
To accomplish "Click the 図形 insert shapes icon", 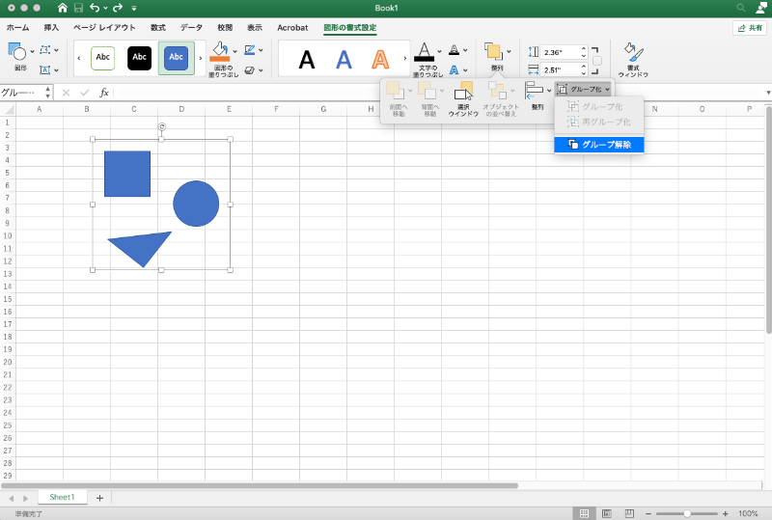I will click(17, 51).
